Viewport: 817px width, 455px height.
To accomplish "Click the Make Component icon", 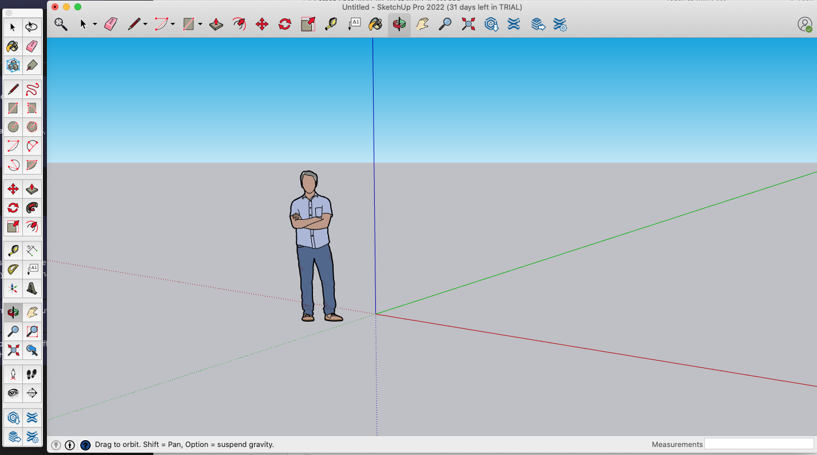I will tap(13, 65).
